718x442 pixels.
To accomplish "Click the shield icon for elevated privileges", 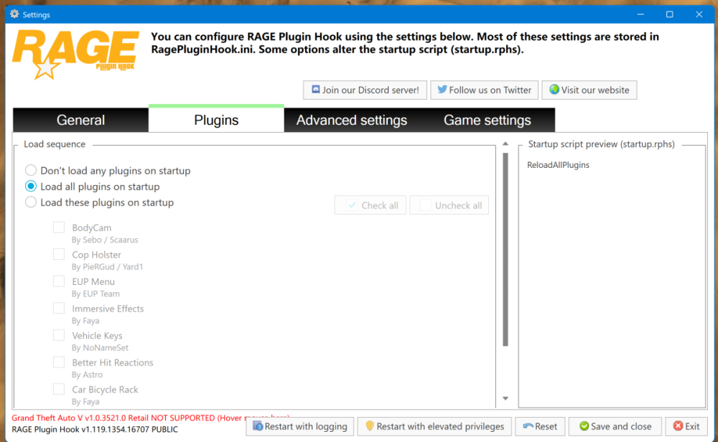I will [370, 426].
